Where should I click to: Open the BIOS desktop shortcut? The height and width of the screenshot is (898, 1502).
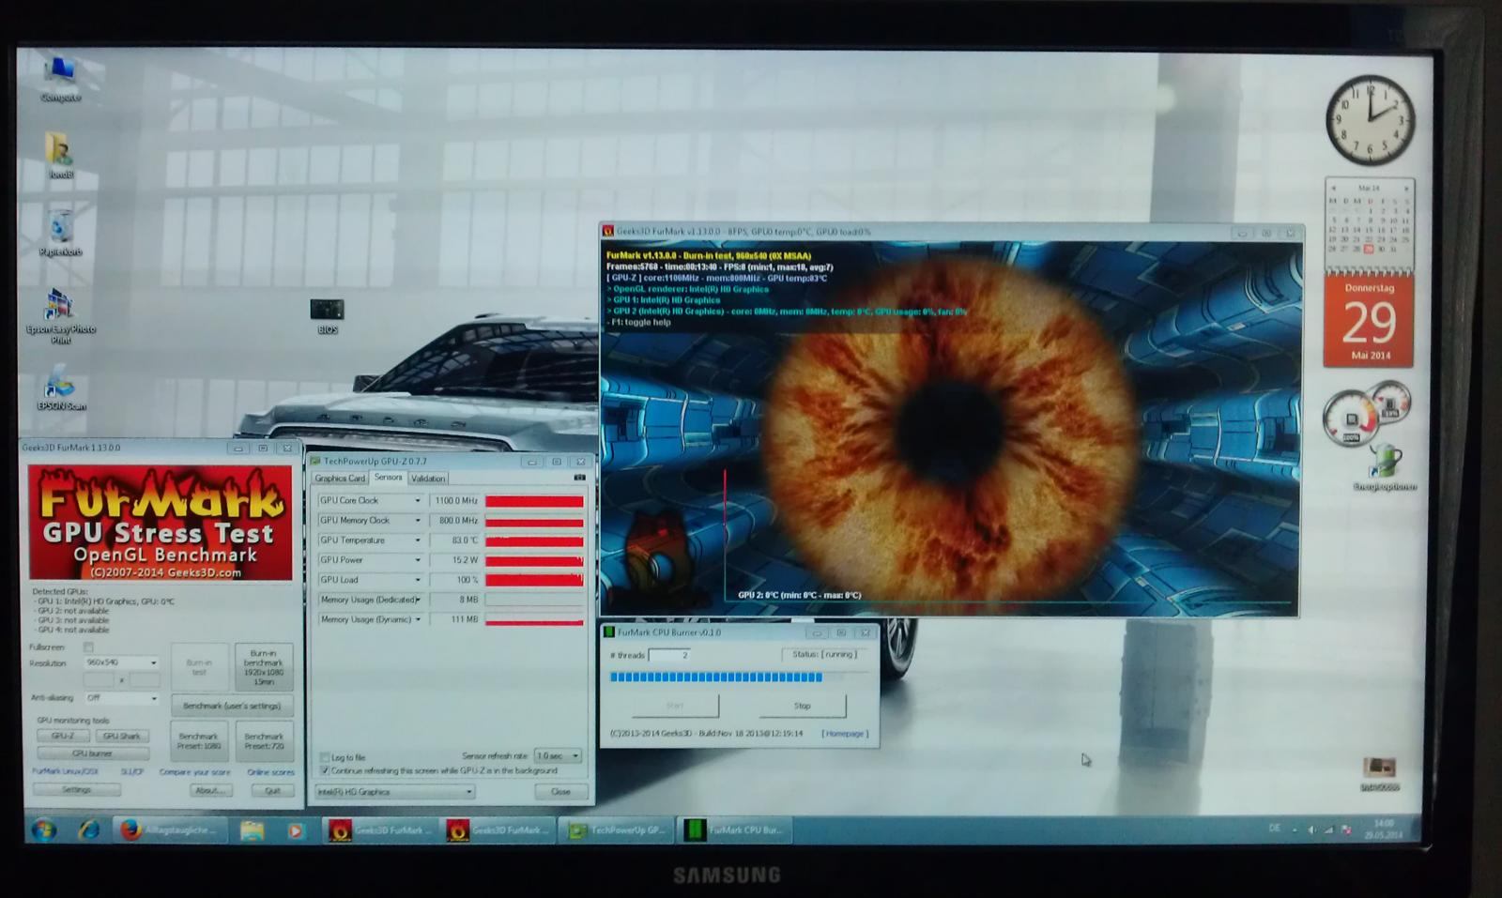coord(327,316)
